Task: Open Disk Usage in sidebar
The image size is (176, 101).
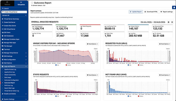Action: [x=8, y=78]
